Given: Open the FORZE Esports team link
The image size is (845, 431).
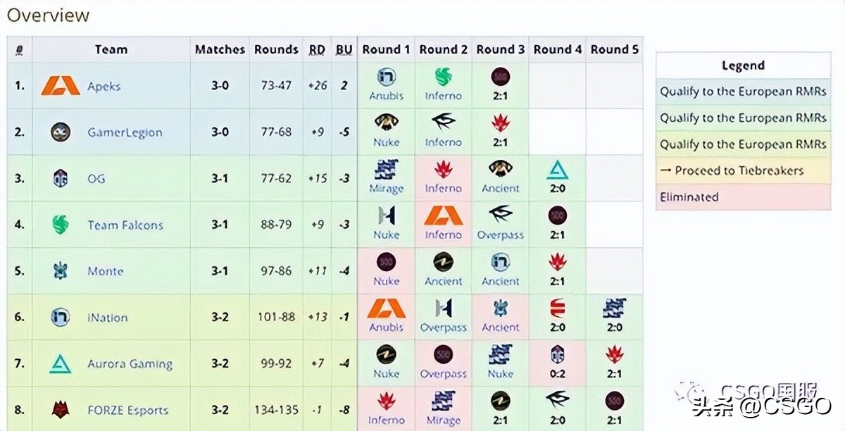Looking at the screenshot, I should [x=127, y=411].
